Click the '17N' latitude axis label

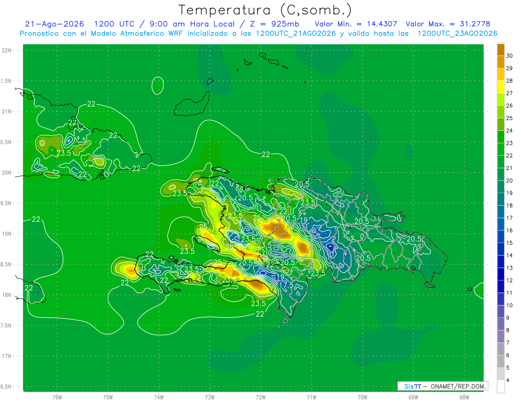tap(7, 356)
